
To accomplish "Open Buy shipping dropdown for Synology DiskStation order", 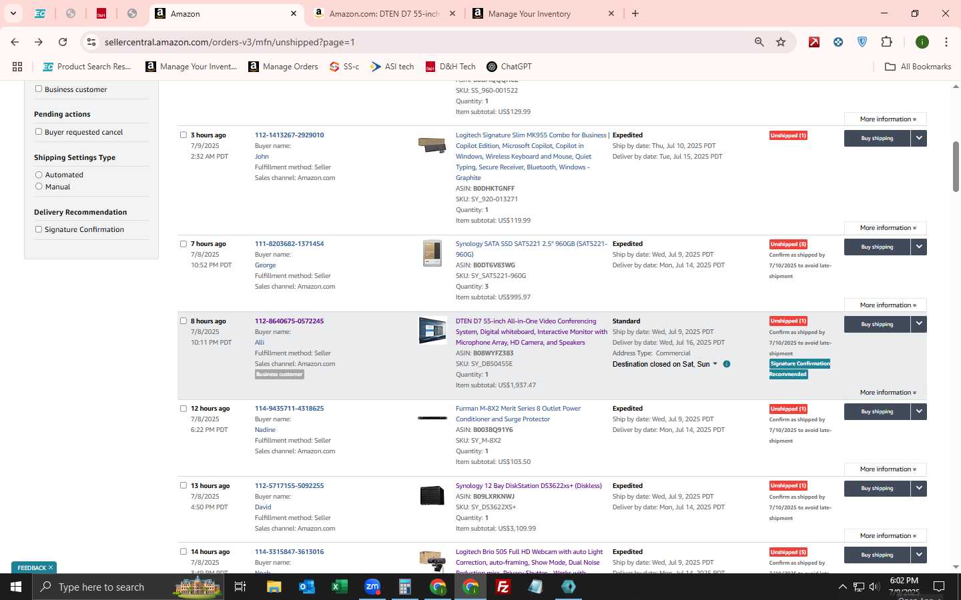I will (919, 488).
